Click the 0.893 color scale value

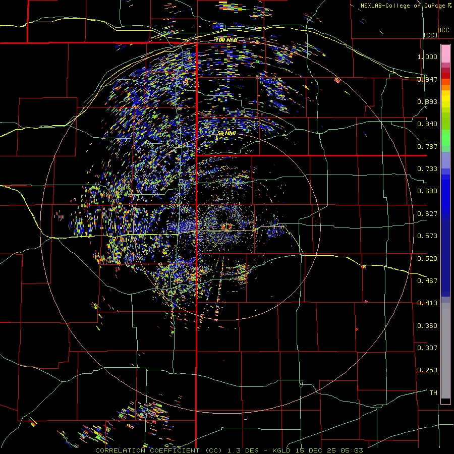pos(427,101)
